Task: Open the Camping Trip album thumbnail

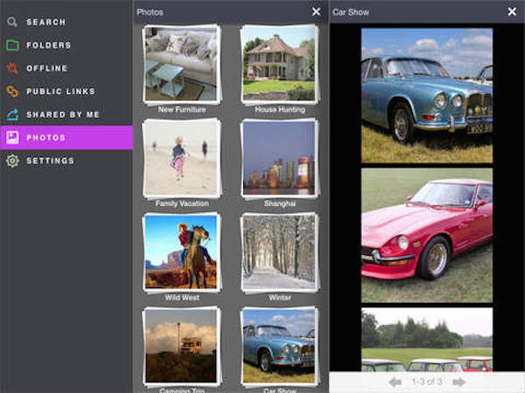Action: [x=181, y=346]
